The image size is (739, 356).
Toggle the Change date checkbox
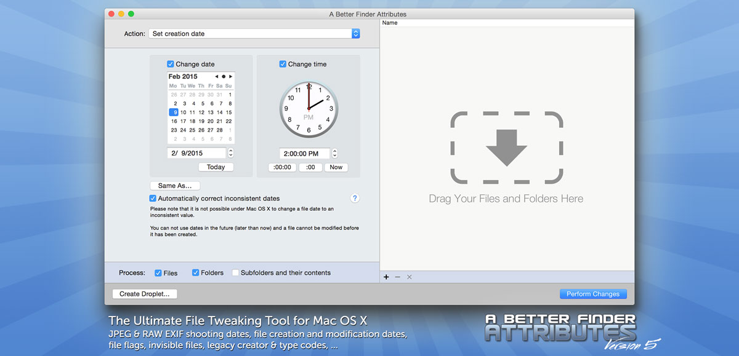171,64
